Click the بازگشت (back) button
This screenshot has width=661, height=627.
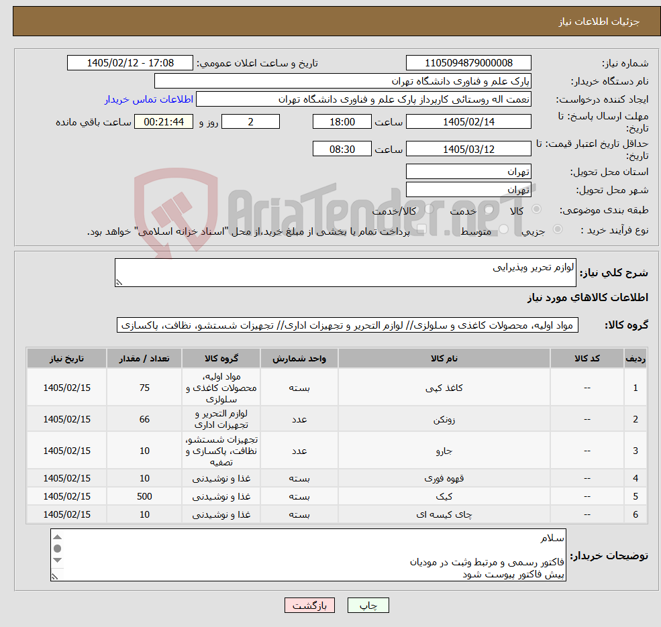(309, 606)
